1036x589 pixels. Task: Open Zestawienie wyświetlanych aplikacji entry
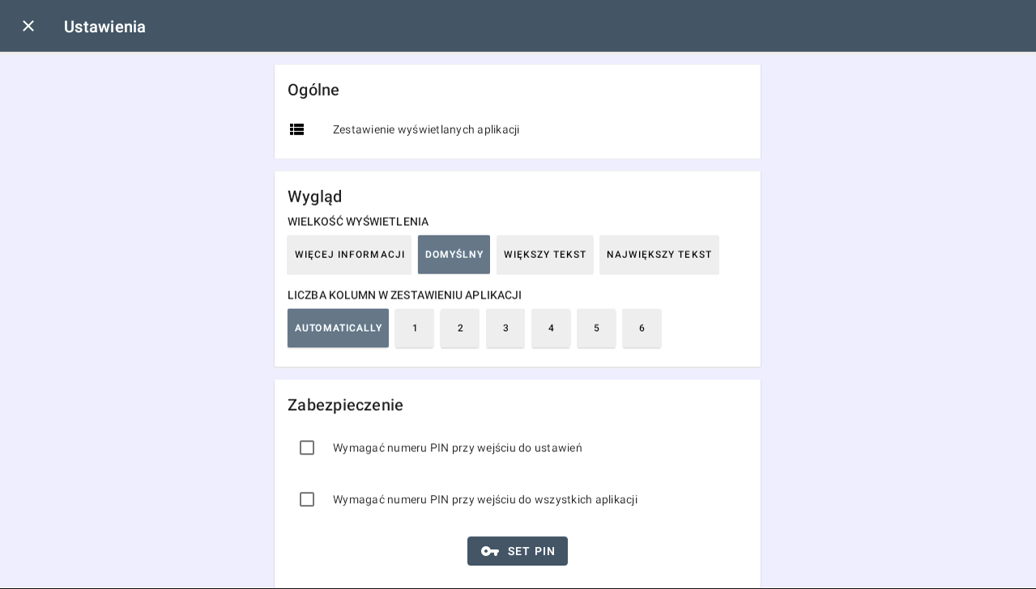point(426,129)
